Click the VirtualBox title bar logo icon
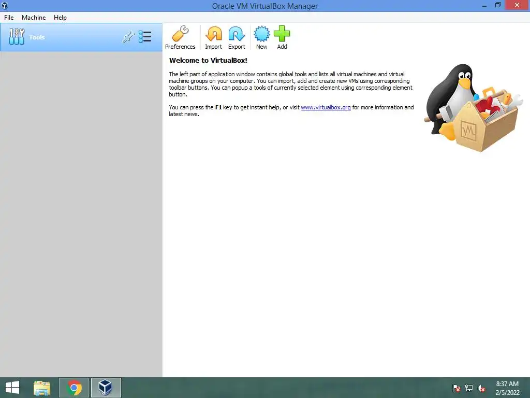530x398 pixels. (5, 5)
